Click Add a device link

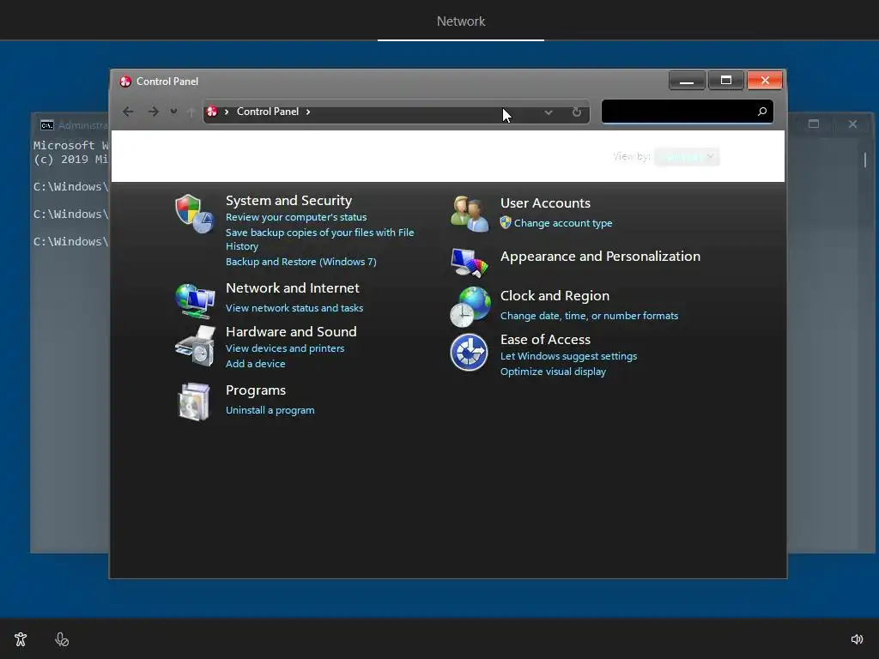(x=255, y=364)
